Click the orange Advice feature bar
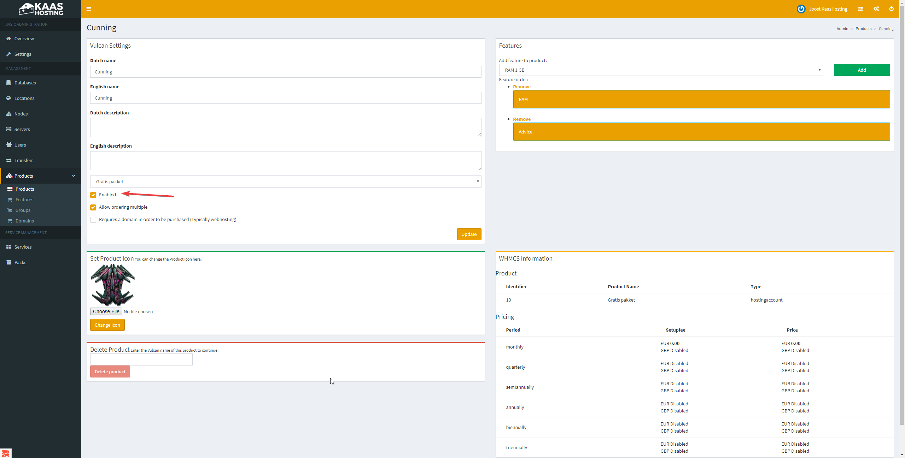The image size is (905, 458). point(701,132)
